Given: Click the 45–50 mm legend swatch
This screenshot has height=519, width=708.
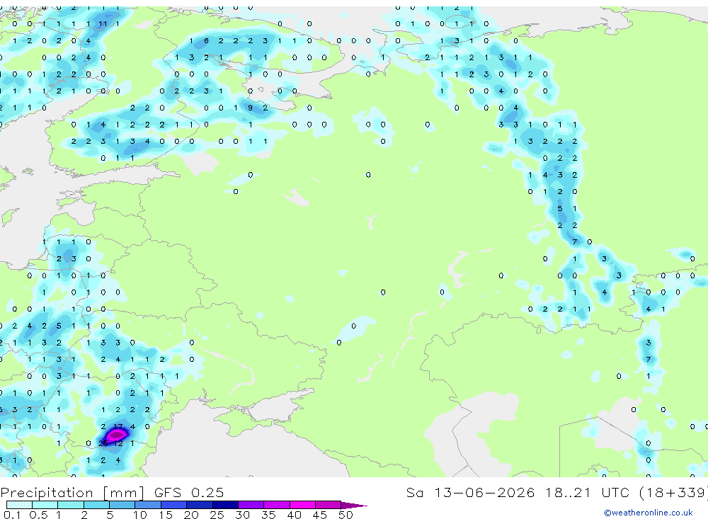Looking at the screenshot, I should 328,505.
